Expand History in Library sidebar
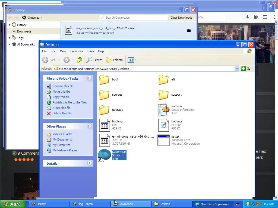The image size is (278, 208). 10,25
